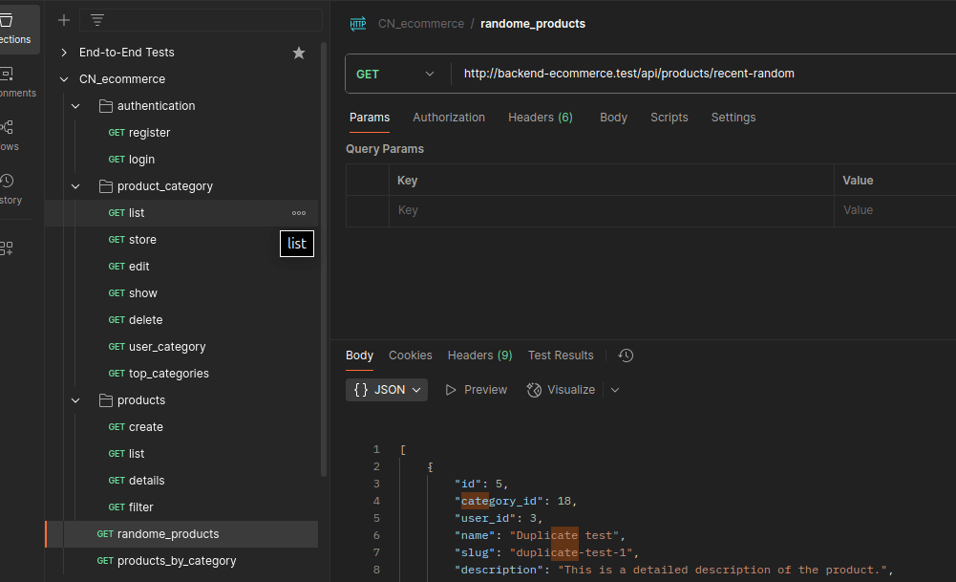Image resolution: width=956 pixels, height=582 pixels.
Task: Open Flows in the left sidebar
Action: (x=9, y=136)
